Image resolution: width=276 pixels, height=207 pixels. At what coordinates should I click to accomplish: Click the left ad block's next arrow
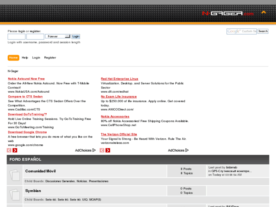(15, 150)
